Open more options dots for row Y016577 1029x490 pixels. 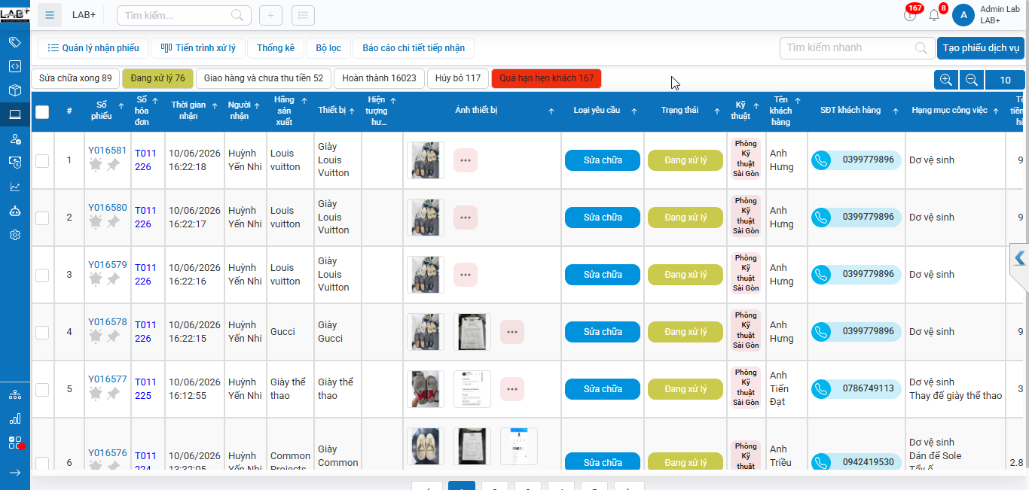512,389
